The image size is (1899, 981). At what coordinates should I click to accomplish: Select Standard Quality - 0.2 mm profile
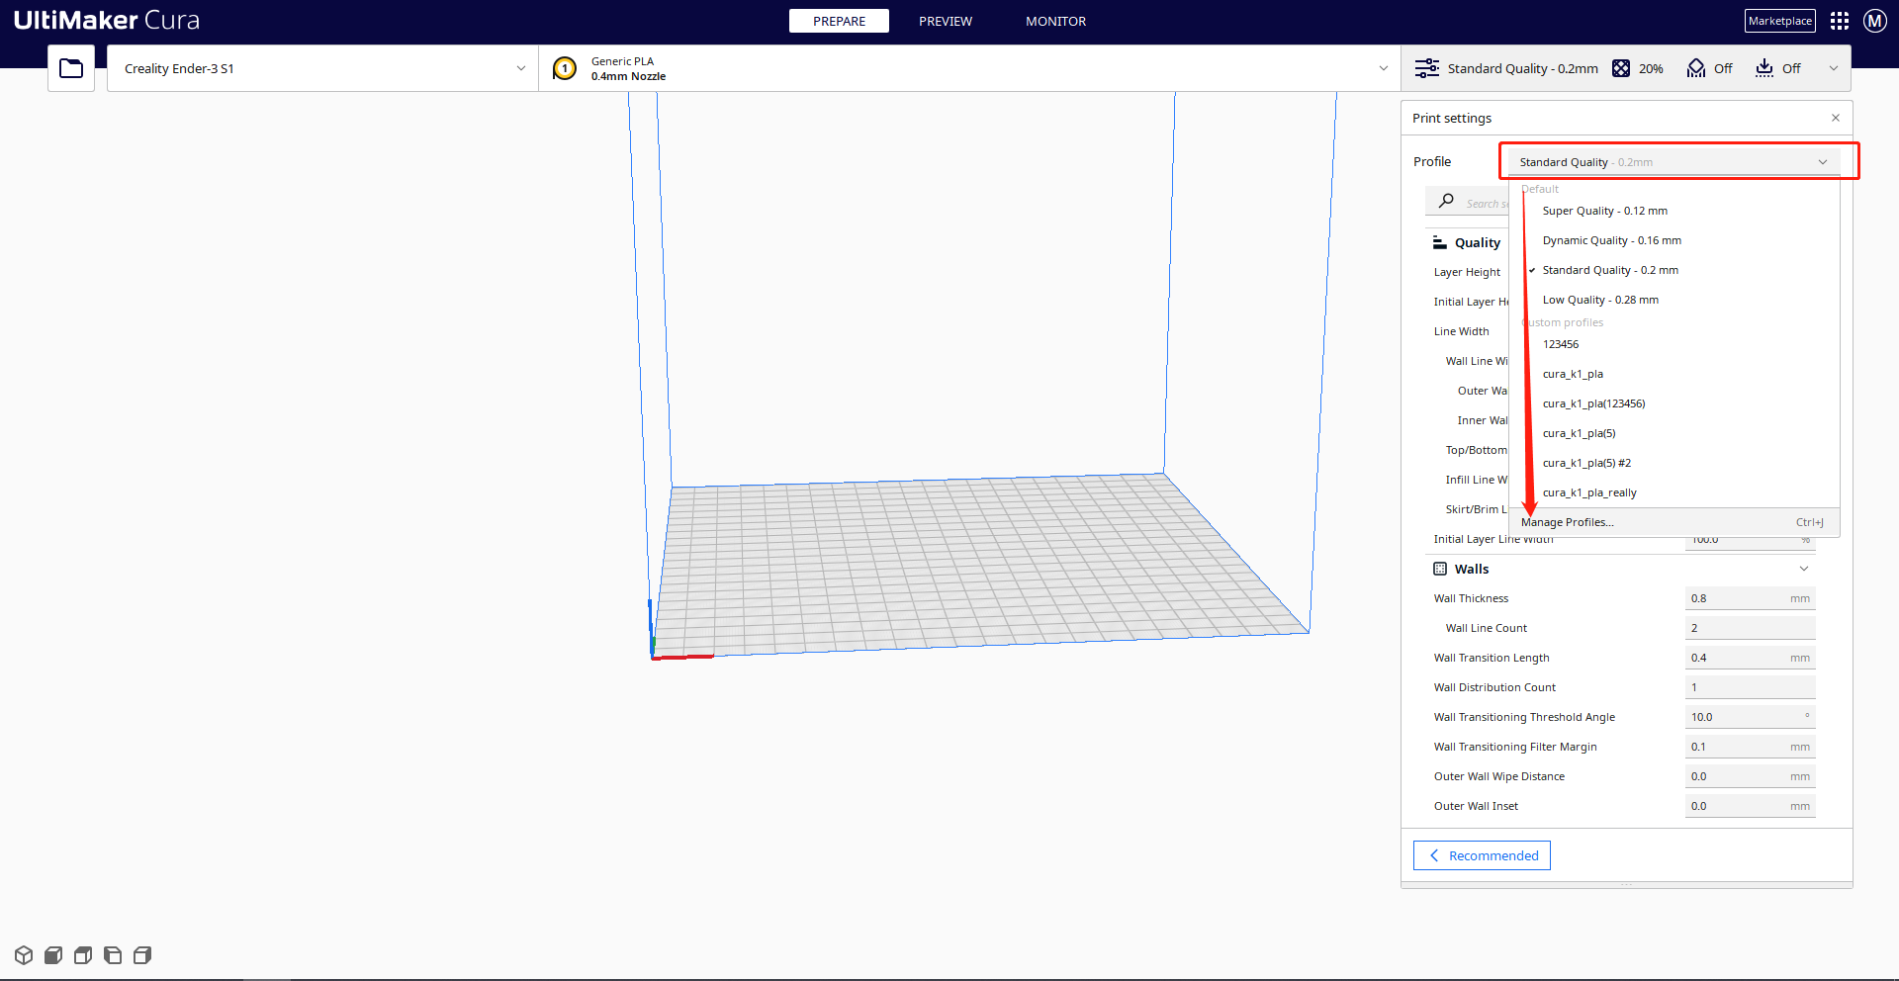[x=1674, y=270]
